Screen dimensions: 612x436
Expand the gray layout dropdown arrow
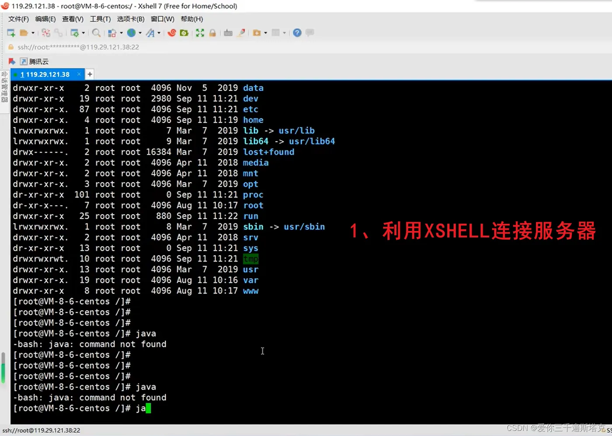click(x=284, y=33)
